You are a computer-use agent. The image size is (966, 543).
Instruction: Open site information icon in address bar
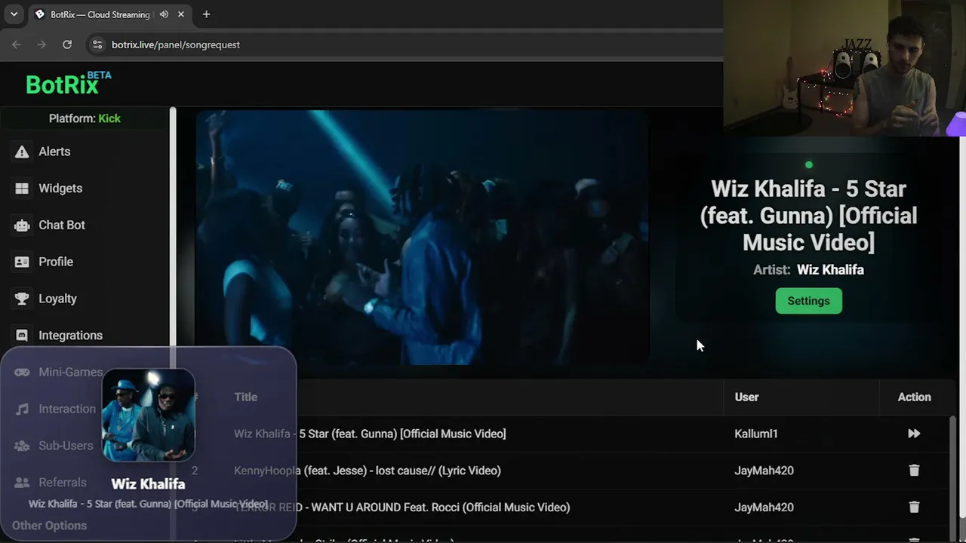(97, 44)
